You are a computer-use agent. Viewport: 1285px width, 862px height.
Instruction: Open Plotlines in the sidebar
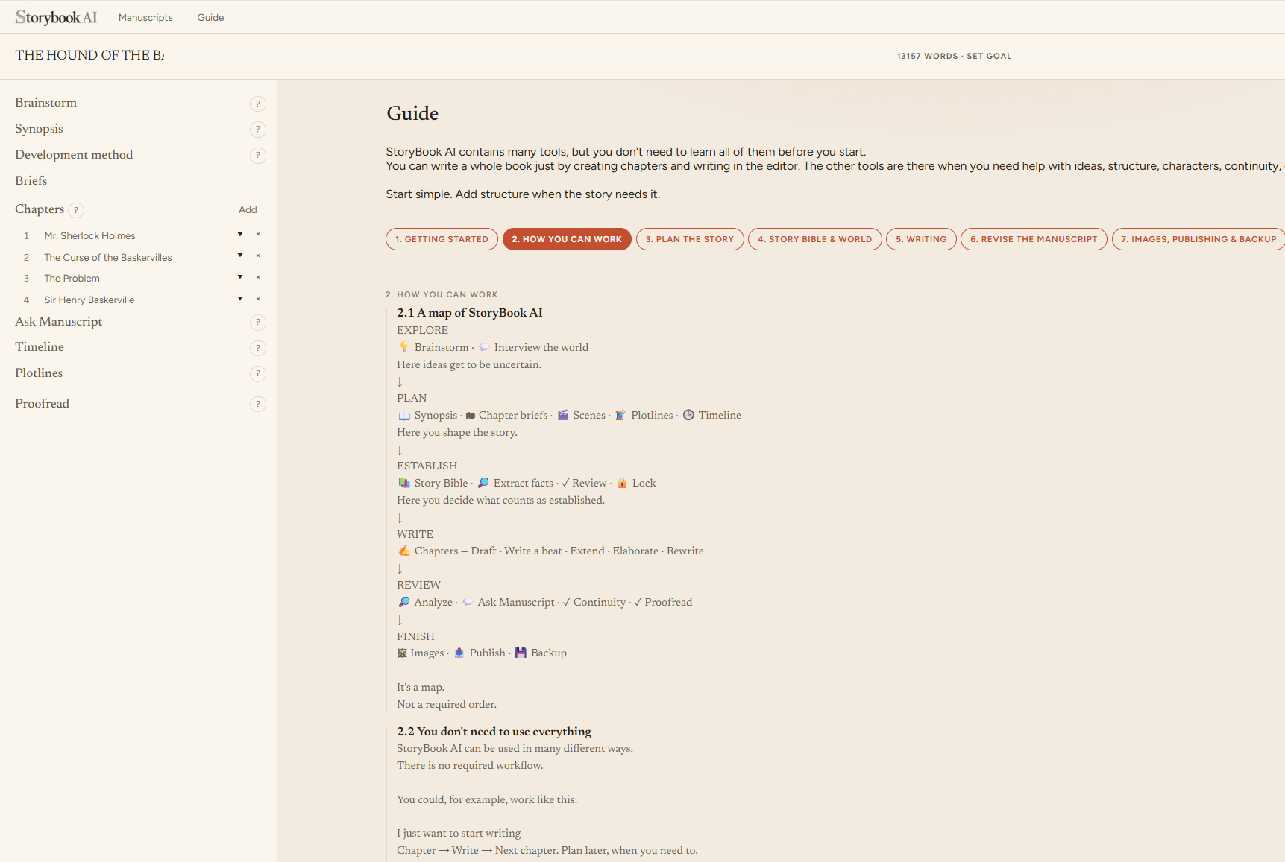pyautogui.click(x=39, y=373)
